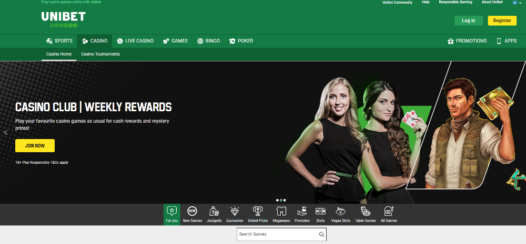
Task: Click the search magnifier icon
Action: 321,235
